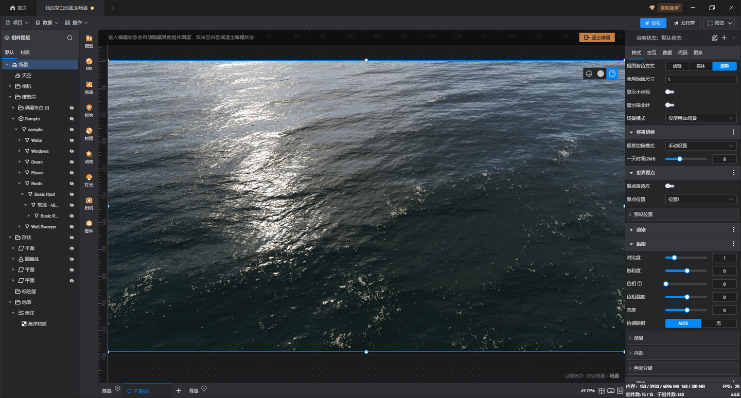
Task: Search in the component layers panel
Action: 70,38
